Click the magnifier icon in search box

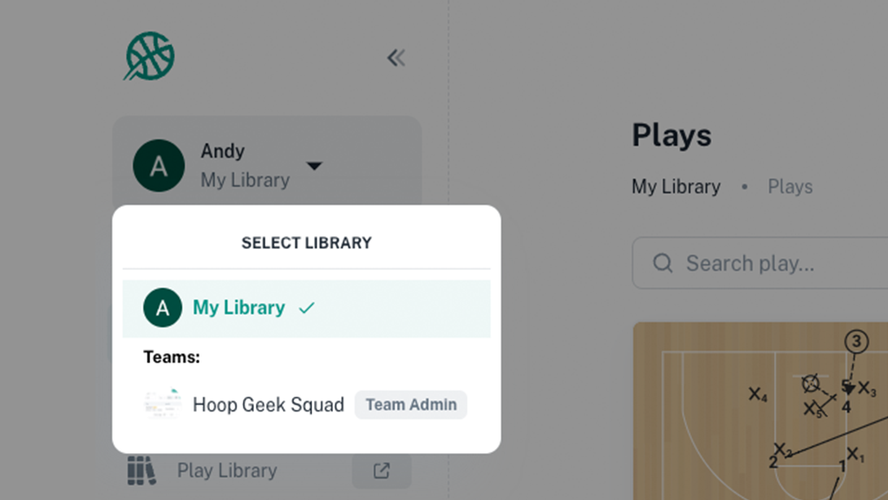pos(663,263)
